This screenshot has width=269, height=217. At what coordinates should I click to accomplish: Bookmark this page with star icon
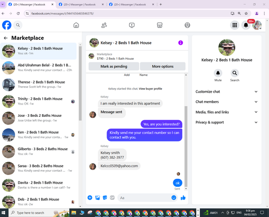coord(246,13)
